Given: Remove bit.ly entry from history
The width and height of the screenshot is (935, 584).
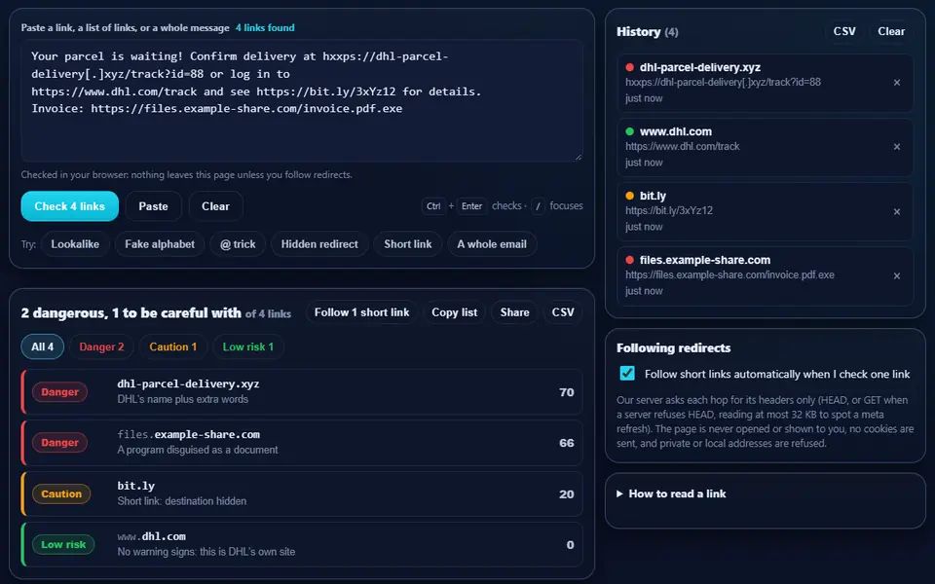Looking at the screenshot, I should [x=896, y=211].
